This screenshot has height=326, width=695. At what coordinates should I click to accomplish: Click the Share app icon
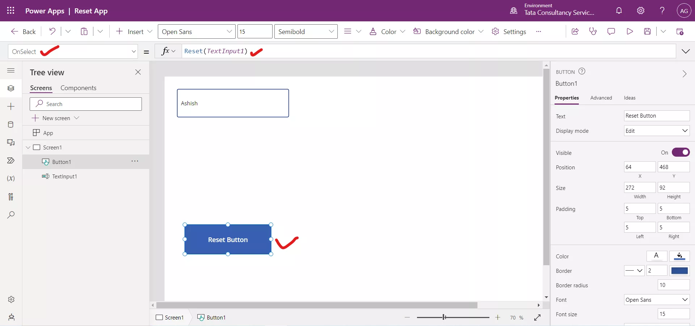point(575,31)
